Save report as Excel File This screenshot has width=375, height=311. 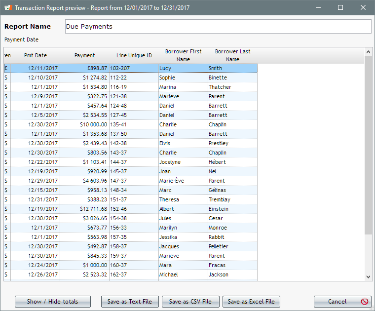click(251, 302)
